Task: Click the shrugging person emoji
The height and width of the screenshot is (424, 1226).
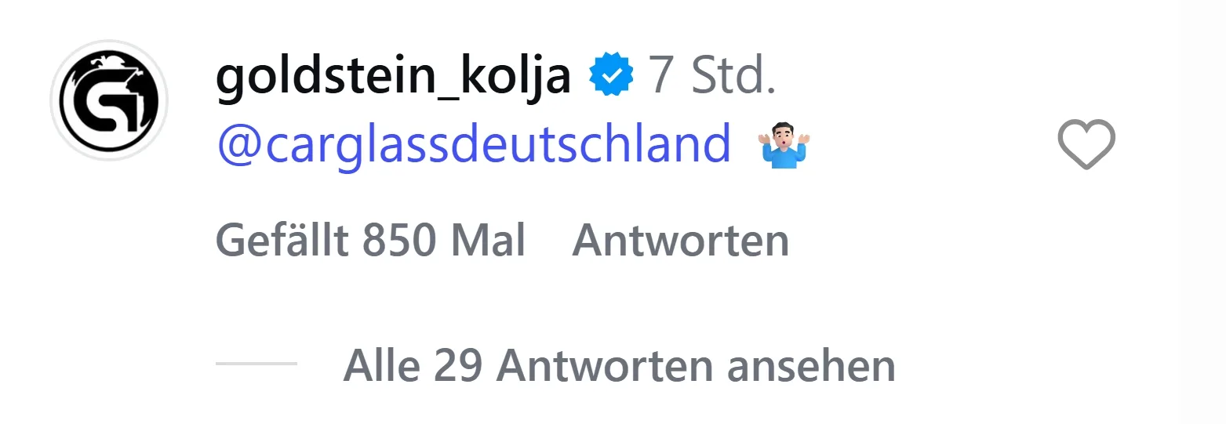Action: point(784,147)
